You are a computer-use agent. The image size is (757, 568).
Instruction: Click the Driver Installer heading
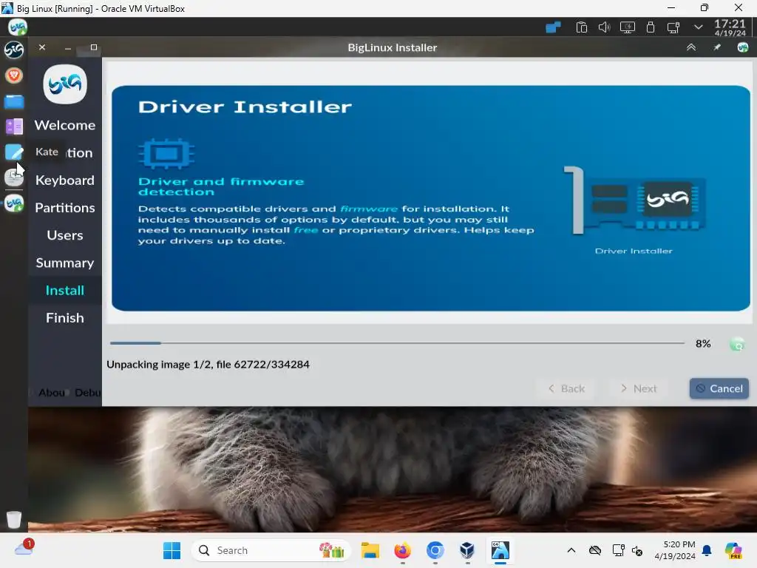[245, 106]
